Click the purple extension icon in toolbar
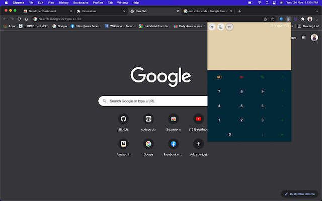The image size is (322, 201). pyautogui.click(x=295, y=19)
